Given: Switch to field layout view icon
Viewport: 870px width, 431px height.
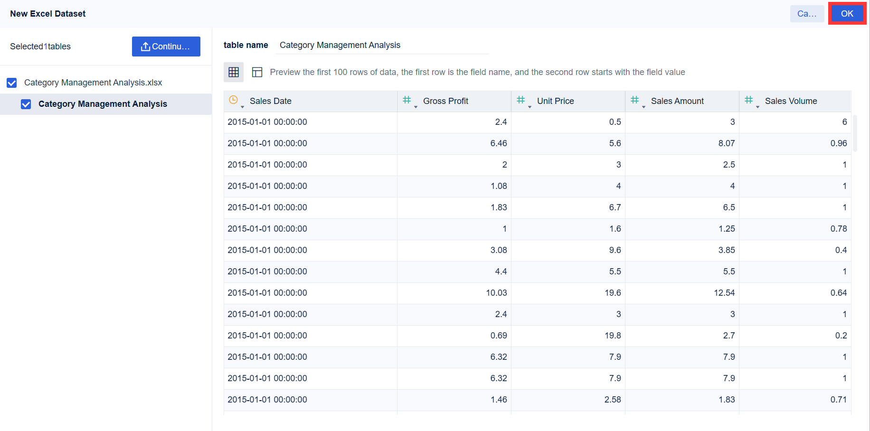Looking at the screenshot, I should coord(257,72).
